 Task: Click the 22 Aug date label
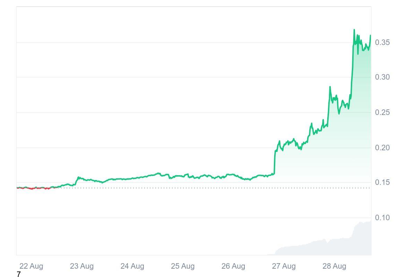pos(31,266)
